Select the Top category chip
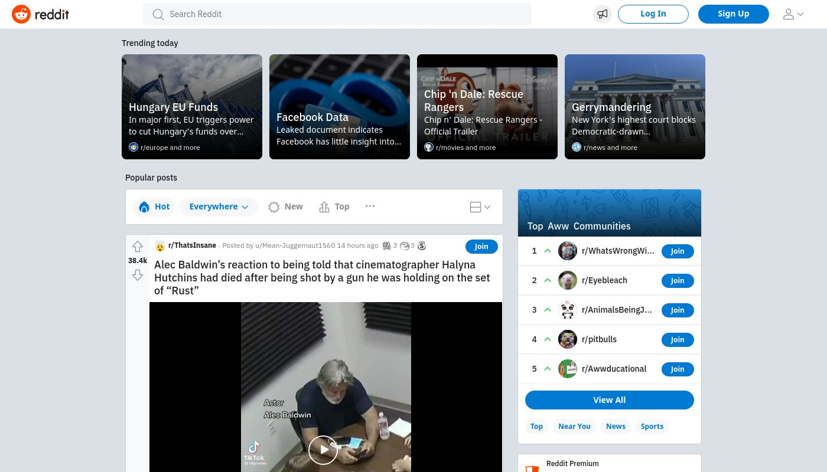The image size is (827, 472). (536, 426)
